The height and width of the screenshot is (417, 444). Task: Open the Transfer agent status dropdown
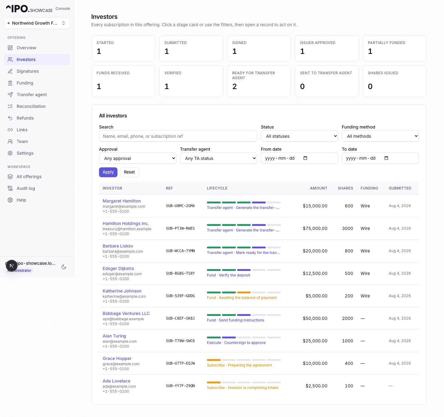[x=219, y=158]
